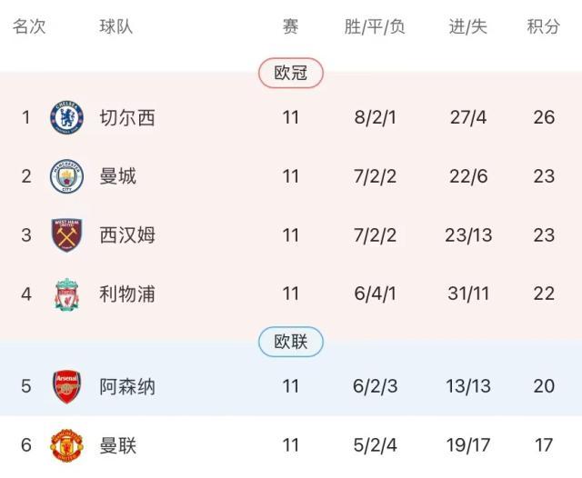Screen dimensions: 582x478
Task: Click Chelsea's 26 points value
Action: 544,117
